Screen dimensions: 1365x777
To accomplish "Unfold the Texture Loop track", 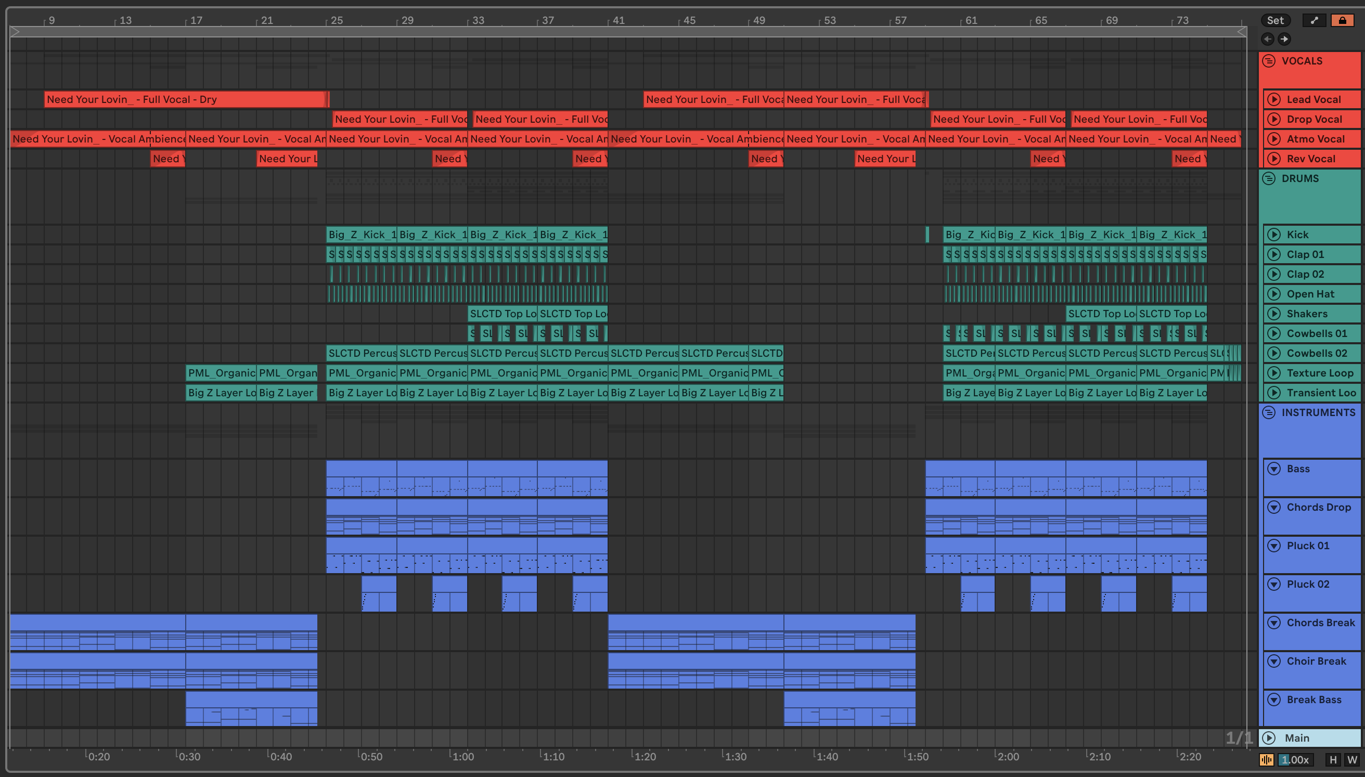I will (x=1274, y=373).
